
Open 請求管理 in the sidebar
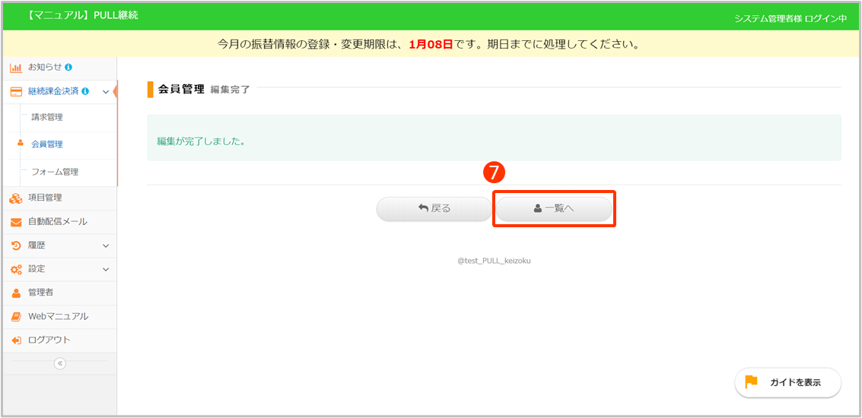(47, 118)
